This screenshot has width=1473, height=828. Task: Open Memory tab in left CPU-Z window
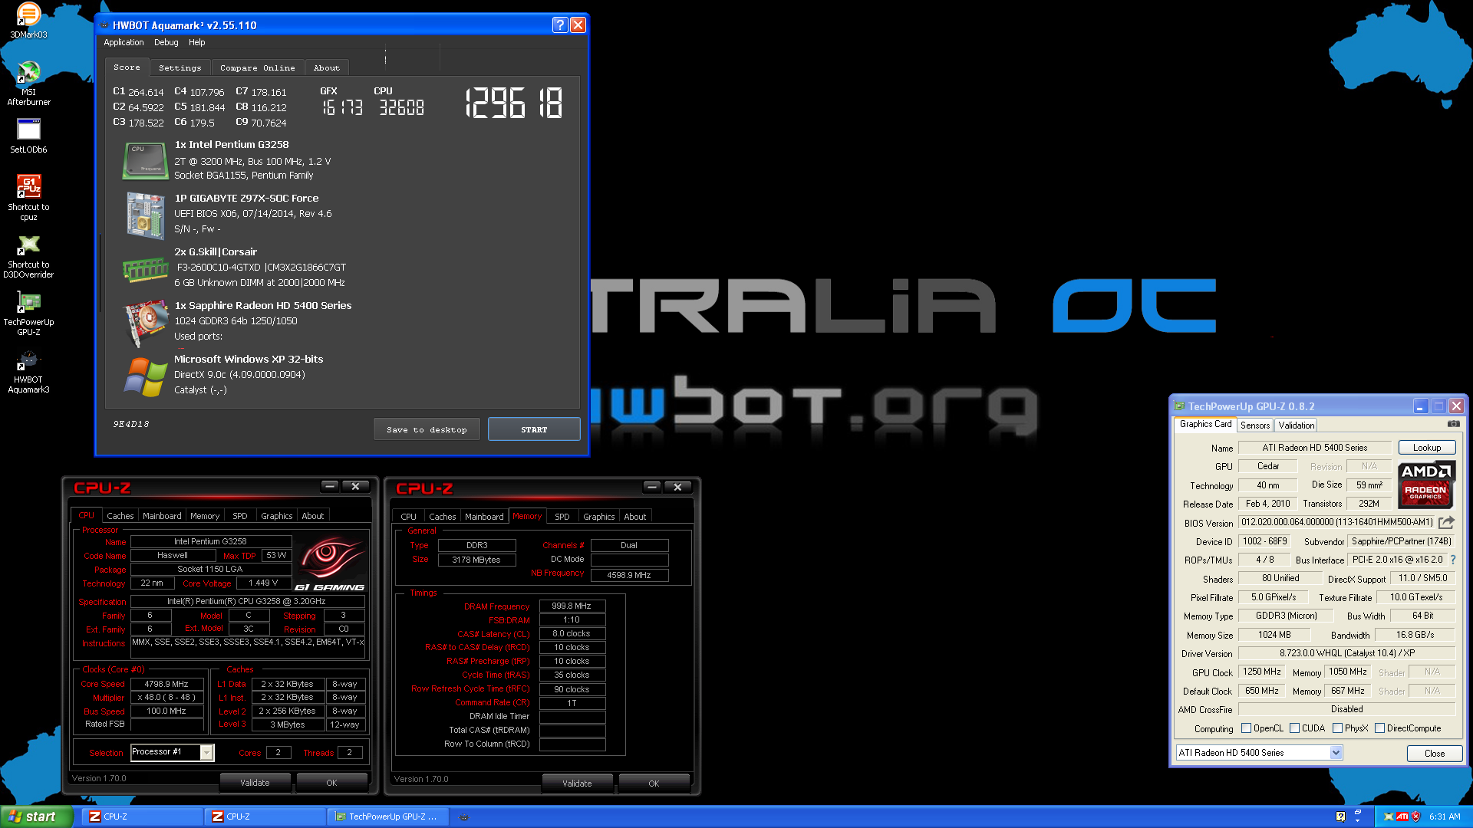pyautogui.click(x=205, y=516)
